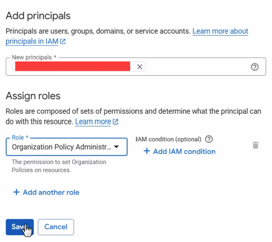Image resolution: width=272 pixels, height=242 pixels.
Task: Click help icon beside IAM condition label
Action: click(x=209, y=139)
